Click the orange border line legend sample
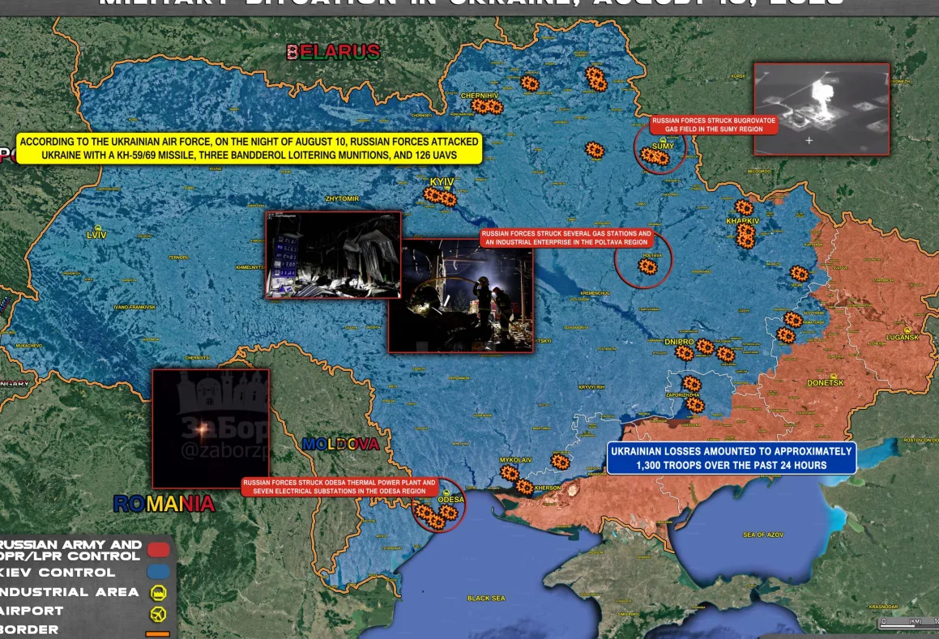939x639 pixels. [x=158, y=633]
